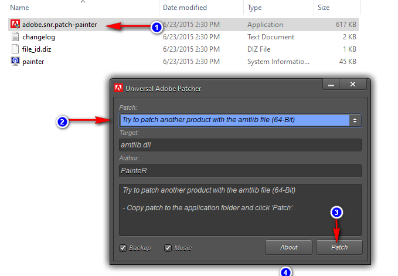This screenshot has height=276, width=398.
Task: Open the Patch selection dropdown
Action: [x=240, y=120]
